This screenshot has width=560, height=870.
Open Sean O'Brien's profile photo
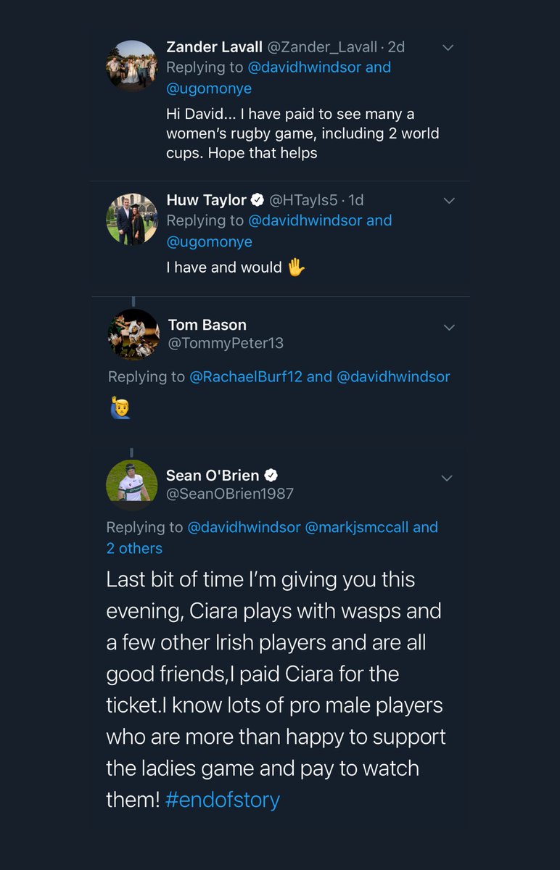tap(132, 485)
